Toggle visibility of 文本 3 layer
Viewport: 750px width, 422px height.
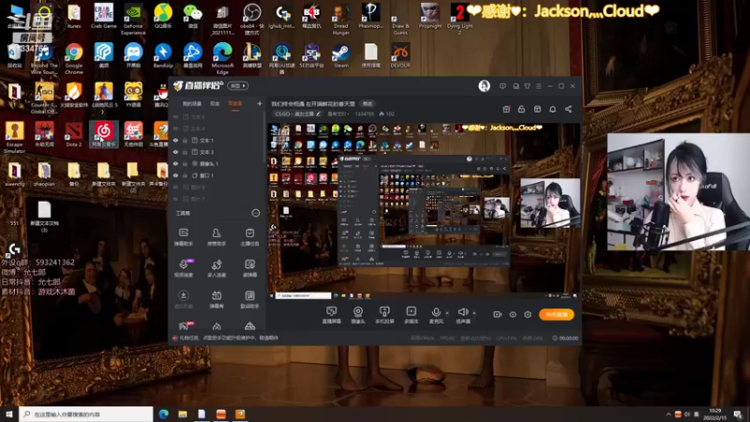[x=175, y=152]
